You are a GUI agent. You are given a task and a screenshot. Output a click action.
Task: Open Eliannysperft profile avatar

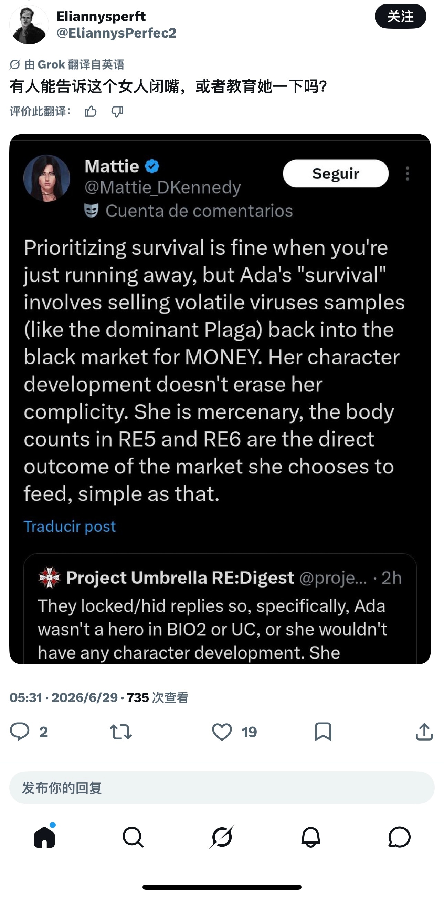[29, 25]
